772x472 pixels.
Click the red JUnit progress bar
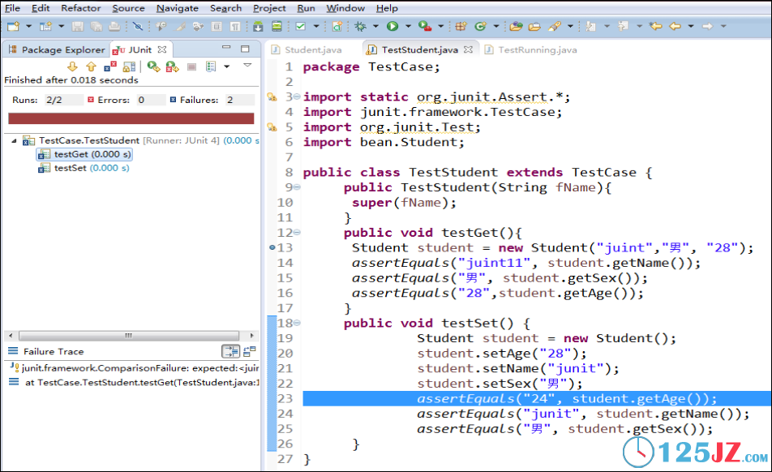point(131,118)
